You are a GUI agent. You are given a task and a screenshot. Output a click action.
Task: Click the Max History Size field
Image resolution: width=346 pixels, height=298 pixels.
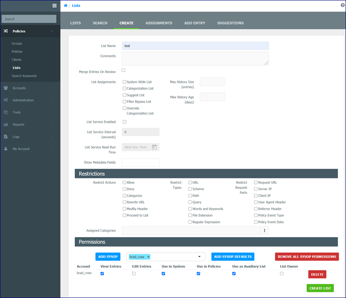coord(212,82)
